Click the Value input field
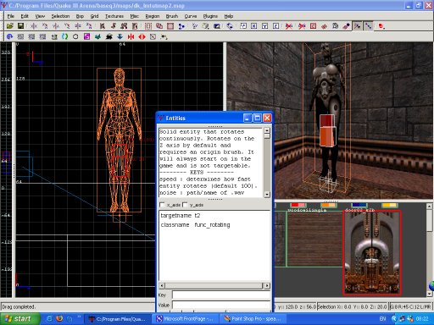Image resolution: width=434 pixels, height=325 pixels. pyautogui.click(x=221, y=305)
